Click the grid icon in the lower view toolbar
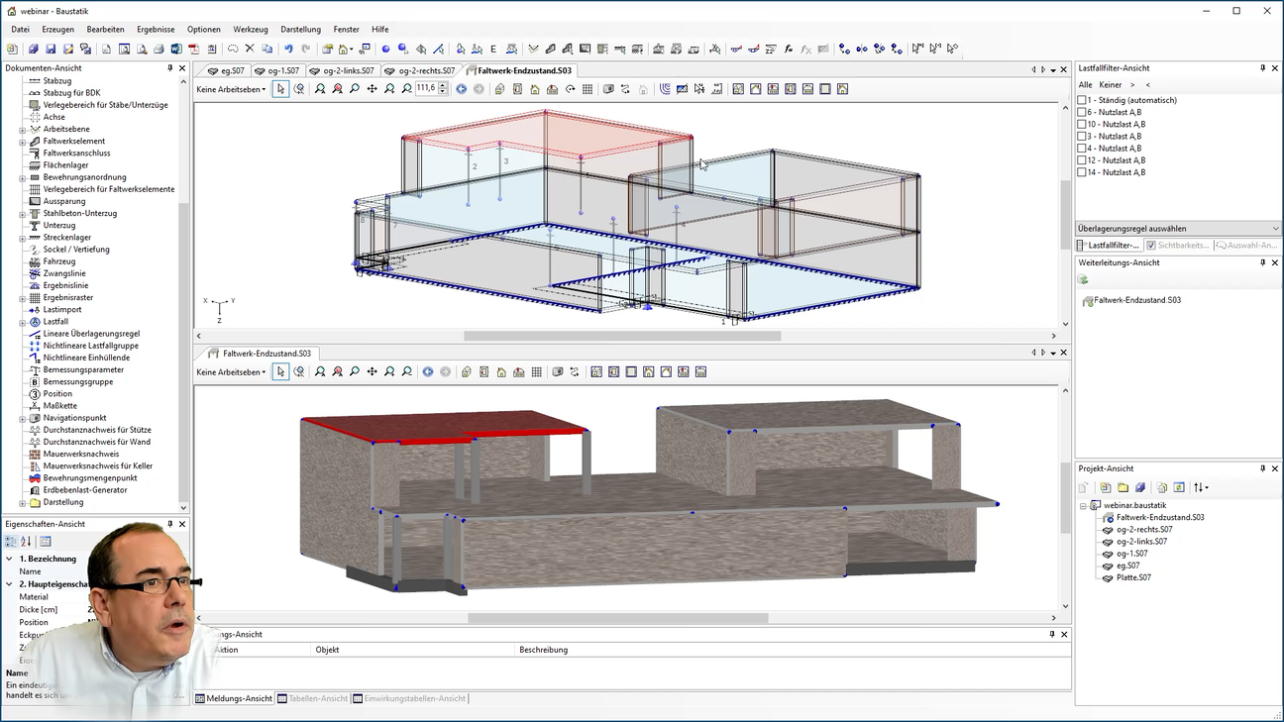Viewport: 1284px width, 722px height. (x=536, y=372)
